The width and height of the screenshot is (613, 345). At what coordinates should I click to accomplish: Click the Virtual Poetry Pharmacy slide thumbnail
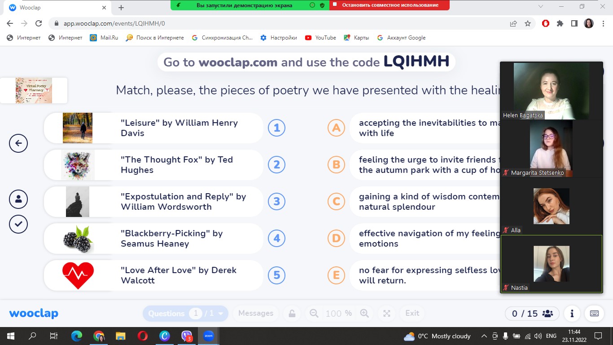34,90
